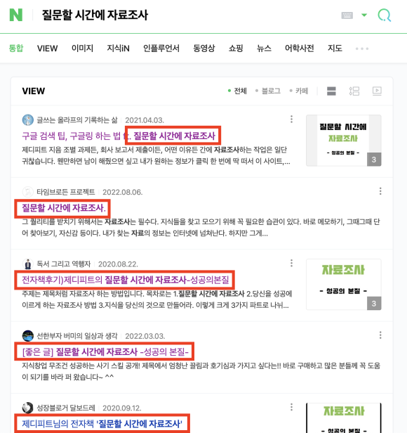
Task: Open options menu for 타임브로든 프로젝트 result
Action: [380, 191]
